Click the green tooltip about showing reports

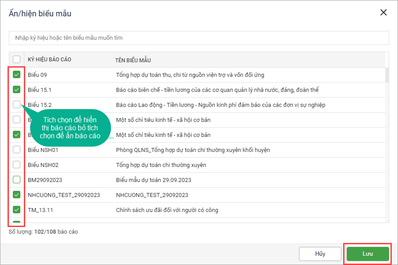pos(70,128)
